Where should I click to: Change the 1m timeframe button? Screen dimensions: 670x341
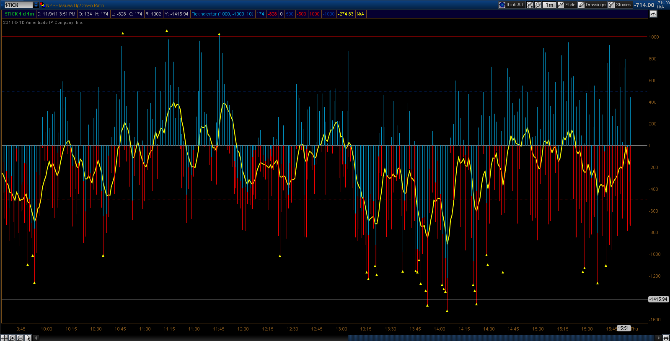549,5
